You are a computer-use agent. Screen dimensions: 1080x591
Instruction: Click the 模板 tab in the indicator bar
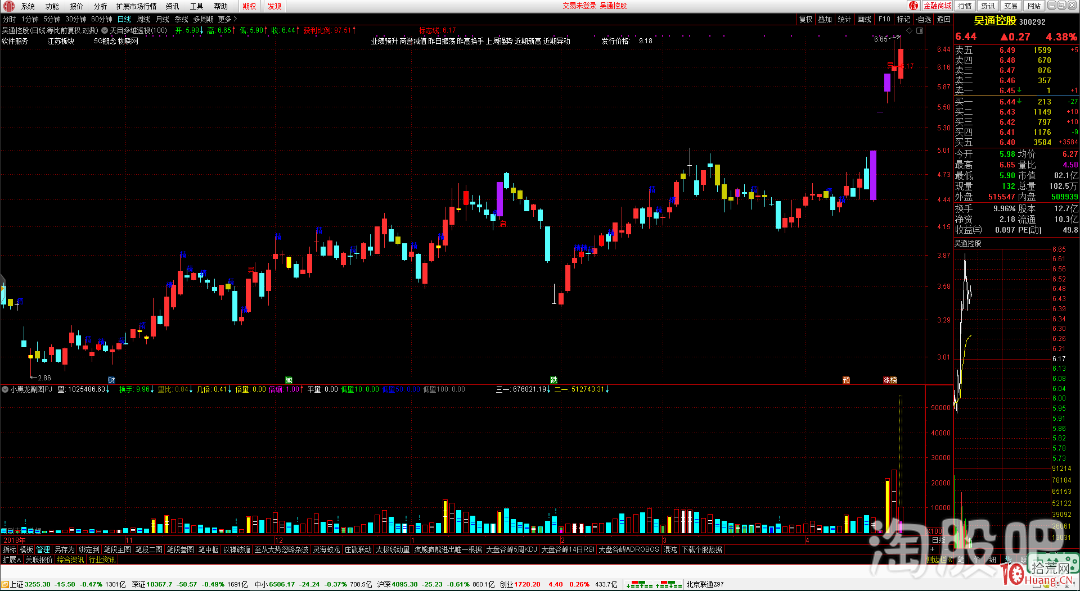coord(26,549)
